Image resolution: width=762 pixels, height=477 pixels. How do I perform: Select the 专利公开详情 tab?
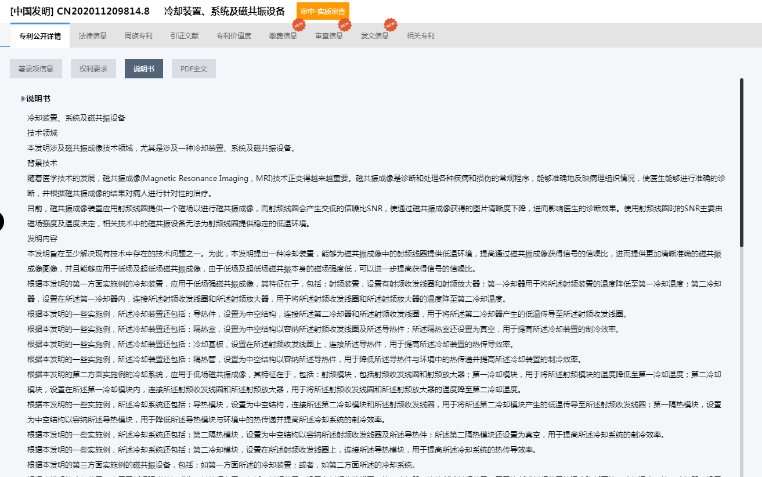(x=40, y=36)
